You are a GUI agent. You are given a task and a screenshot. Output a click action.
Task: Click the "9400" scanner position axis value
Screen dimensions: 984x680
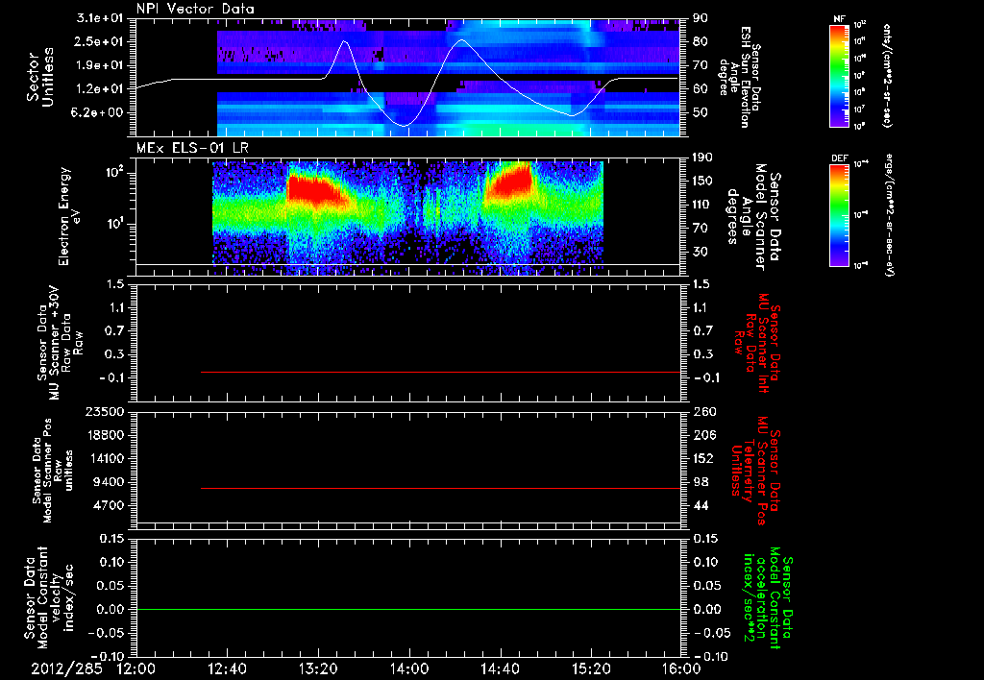click(x=109, y=482)
